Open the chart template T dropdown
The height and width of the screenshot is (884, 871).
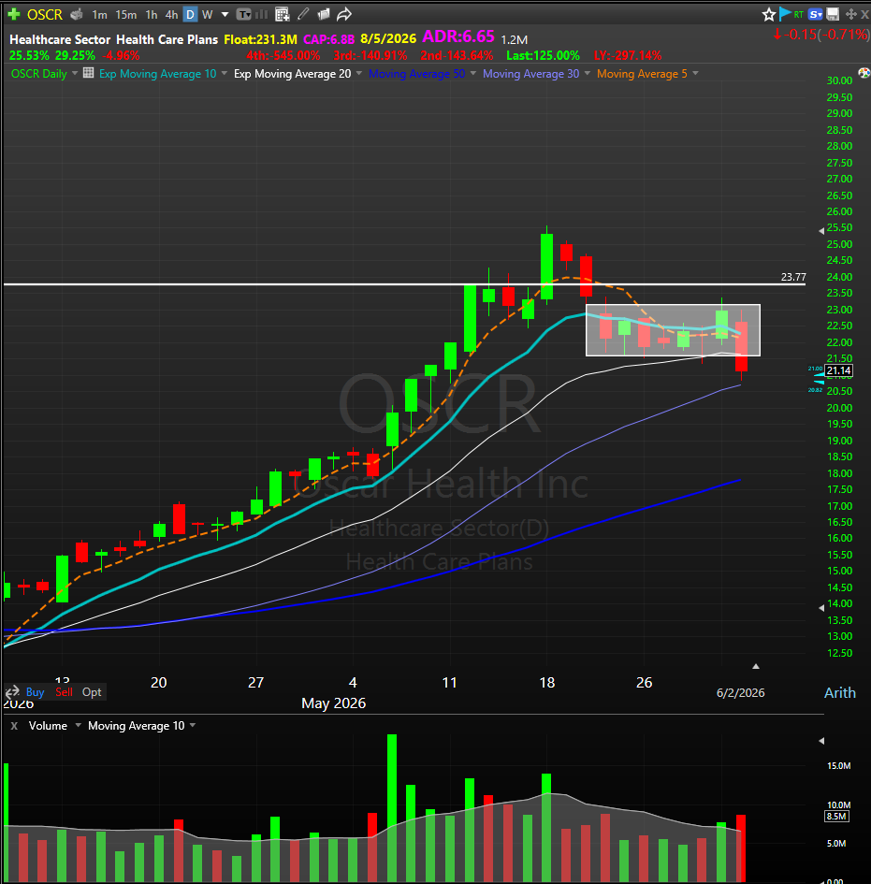click(243, 15)
